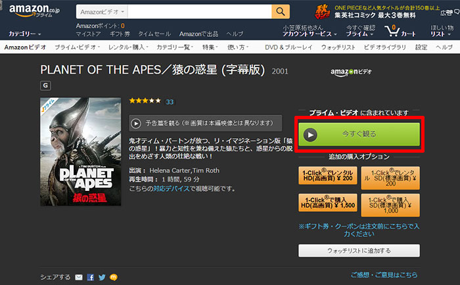The height and width of the screenshot is (285, 460).
Task: Click タイムセール link
Action: coord(154,34)
